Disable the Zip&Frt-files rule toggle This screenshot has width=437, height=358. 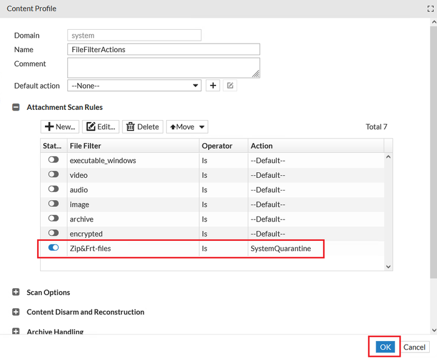coord(53,248)
